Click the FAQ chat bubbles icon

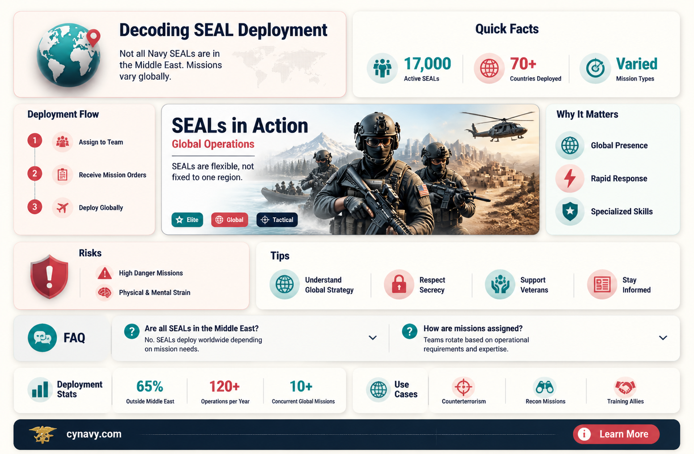[x=43, y=338]
